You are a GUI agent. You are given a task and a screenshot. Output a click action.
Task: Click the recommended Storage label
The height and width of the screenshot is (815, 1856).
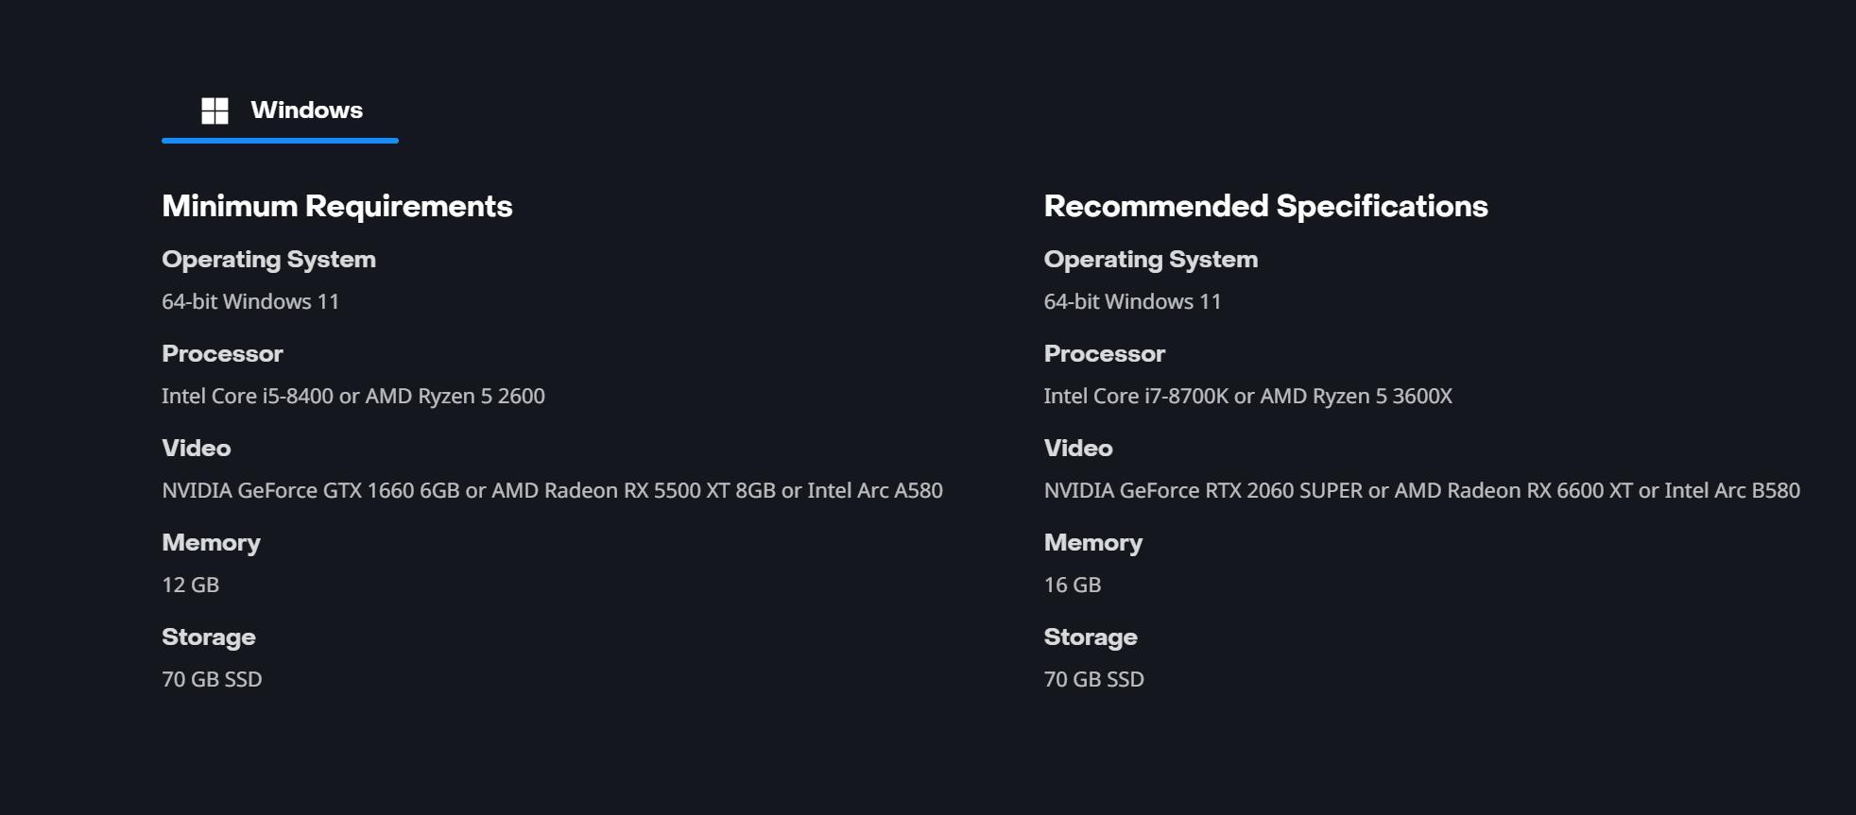tap(1091, 637)
